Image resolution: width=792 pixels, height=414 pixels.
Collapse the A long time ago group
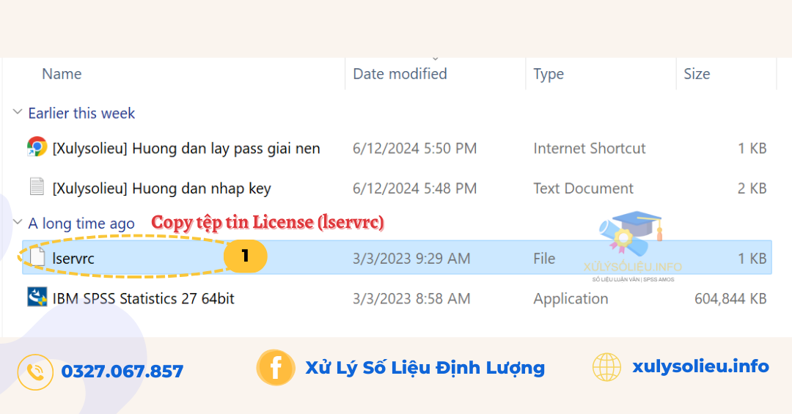(x=18, y=221)
